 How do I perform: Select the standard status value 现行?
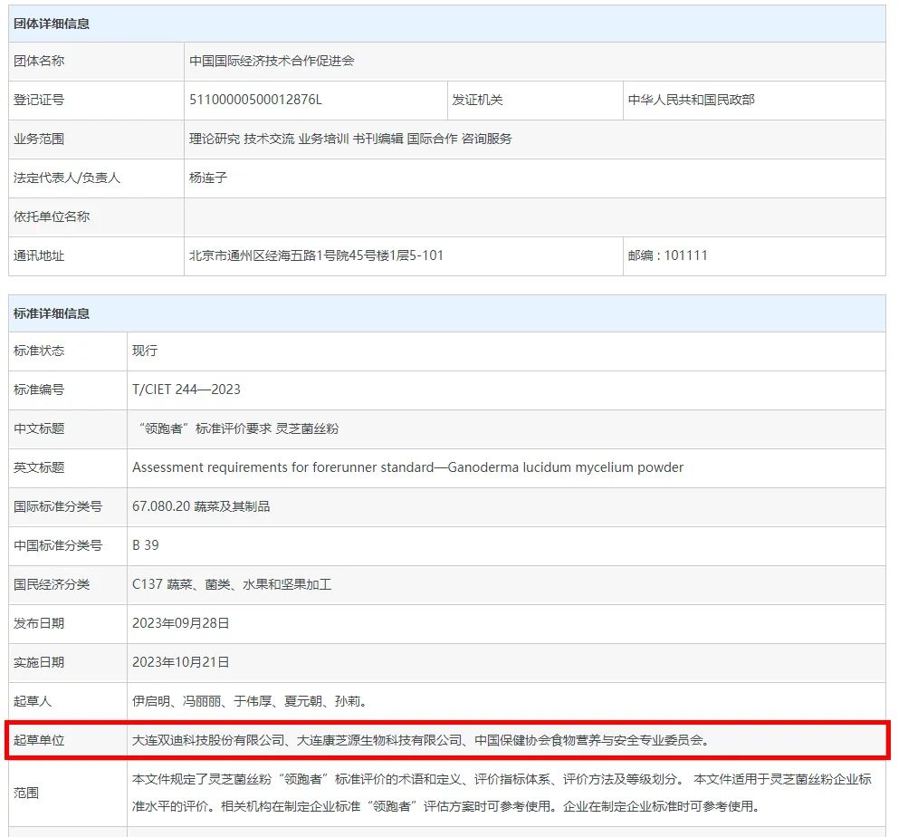[145, 351]
